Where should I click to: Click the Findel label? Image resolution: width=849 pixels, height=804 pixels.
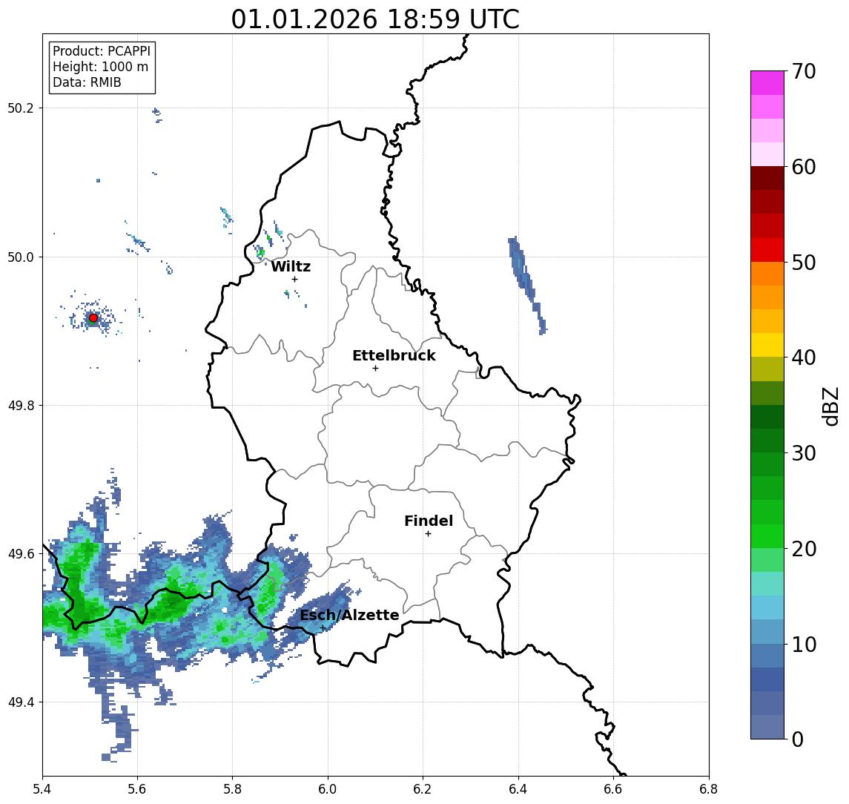(x=429, y=521)
